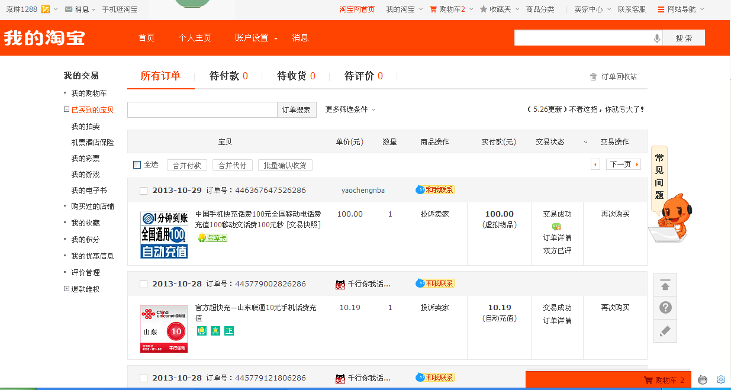Click the shopping cart icon in top bar
This screenshot has height=390, width=731.
pyautogui.click(x=433, y=9)
